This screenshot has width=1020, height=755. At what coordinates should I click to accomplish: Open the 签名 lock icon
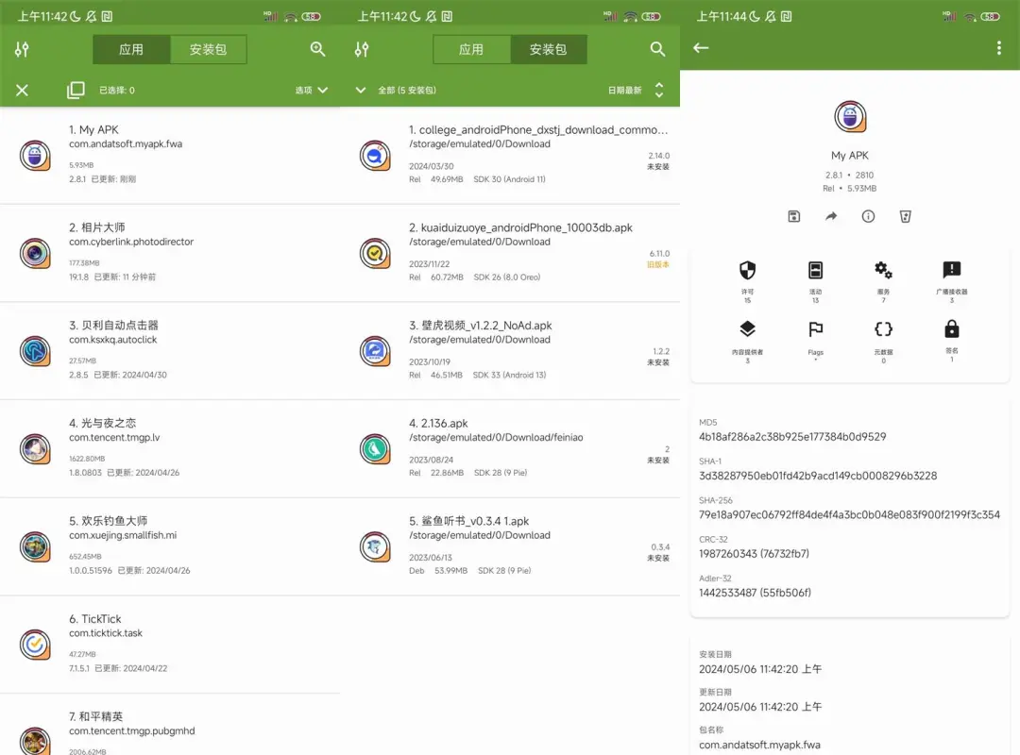951,329
